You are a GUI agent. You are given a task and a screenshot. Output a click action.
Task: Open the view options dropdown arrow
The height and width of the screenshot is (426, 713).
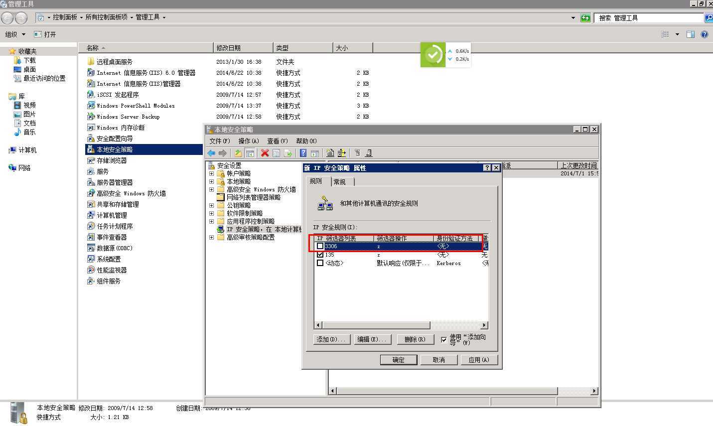coord(677,34)
